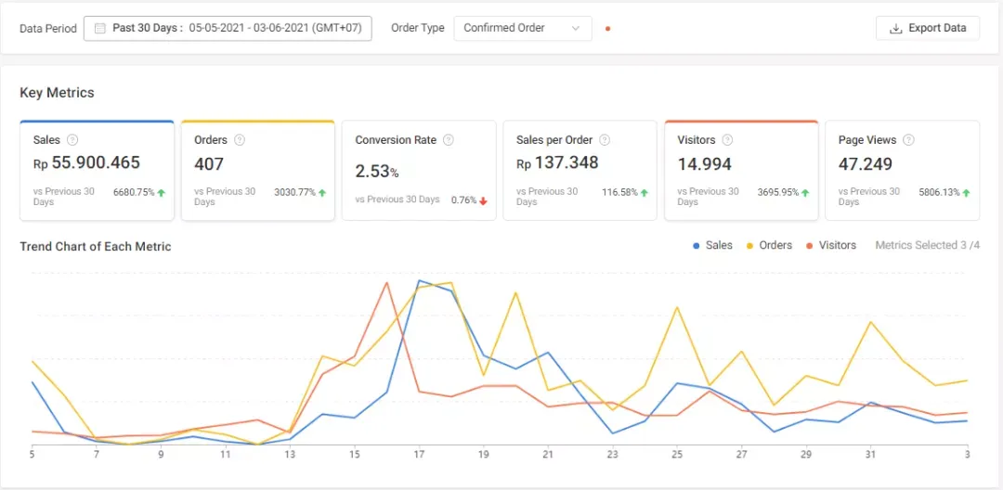Click the calendar icon in Data Period
The width and height of the screenshot is (1003, 490).
100,28
